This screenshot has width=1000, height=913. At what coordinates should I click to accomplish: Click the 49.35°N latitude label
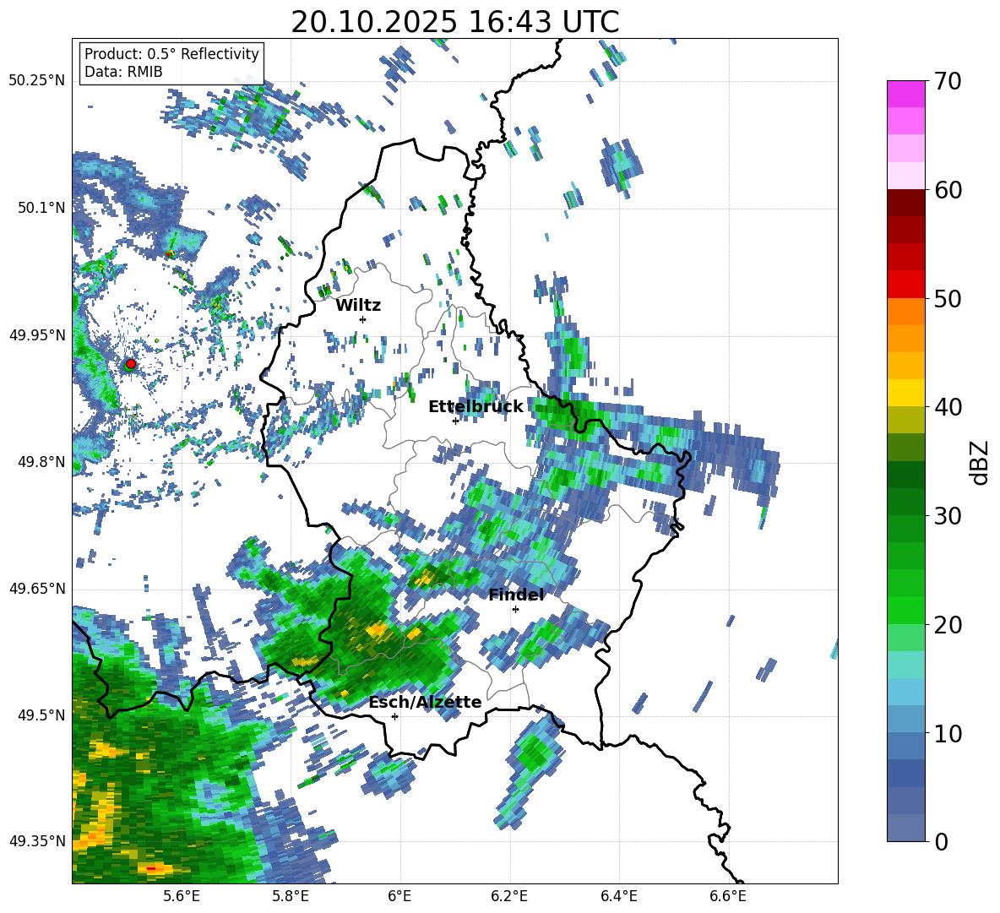point(37,841)
